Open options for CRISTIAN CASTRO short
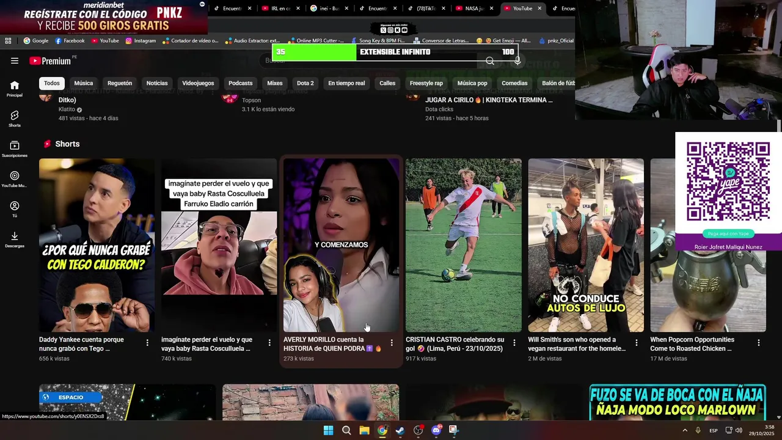Screen dimensions: 782x440 (x=514, y=343)
